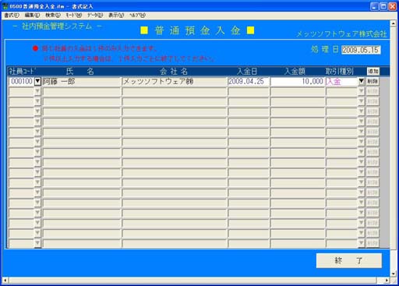Open the モード menu
The image size is (399, 286).
click(73, 16)
